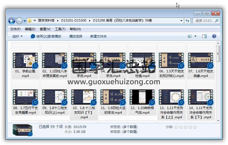Rate with the fourth star

[190, 127]
